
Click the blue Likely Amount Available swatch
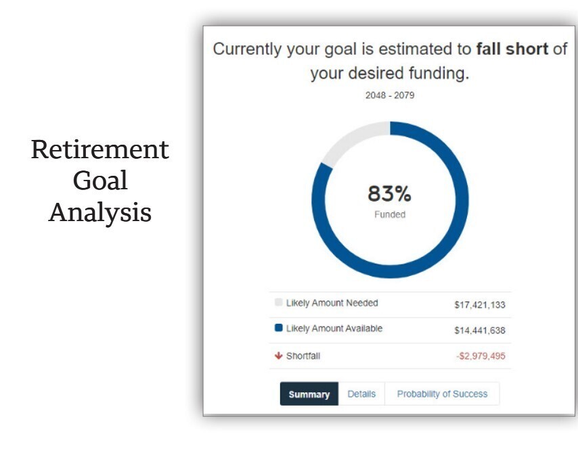click(x=278, y=329)
